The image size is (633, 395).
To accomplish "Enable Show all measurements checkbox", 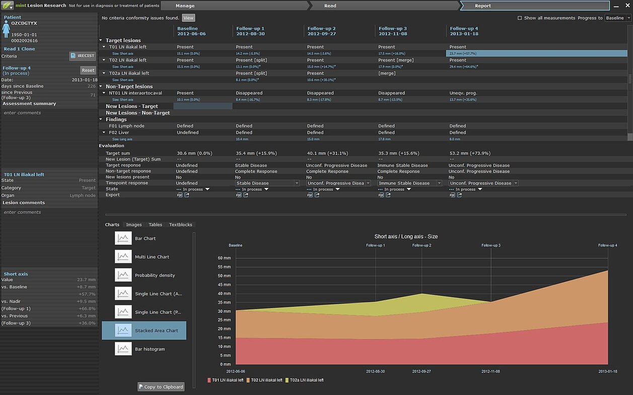I will click(x=520, y=18).
